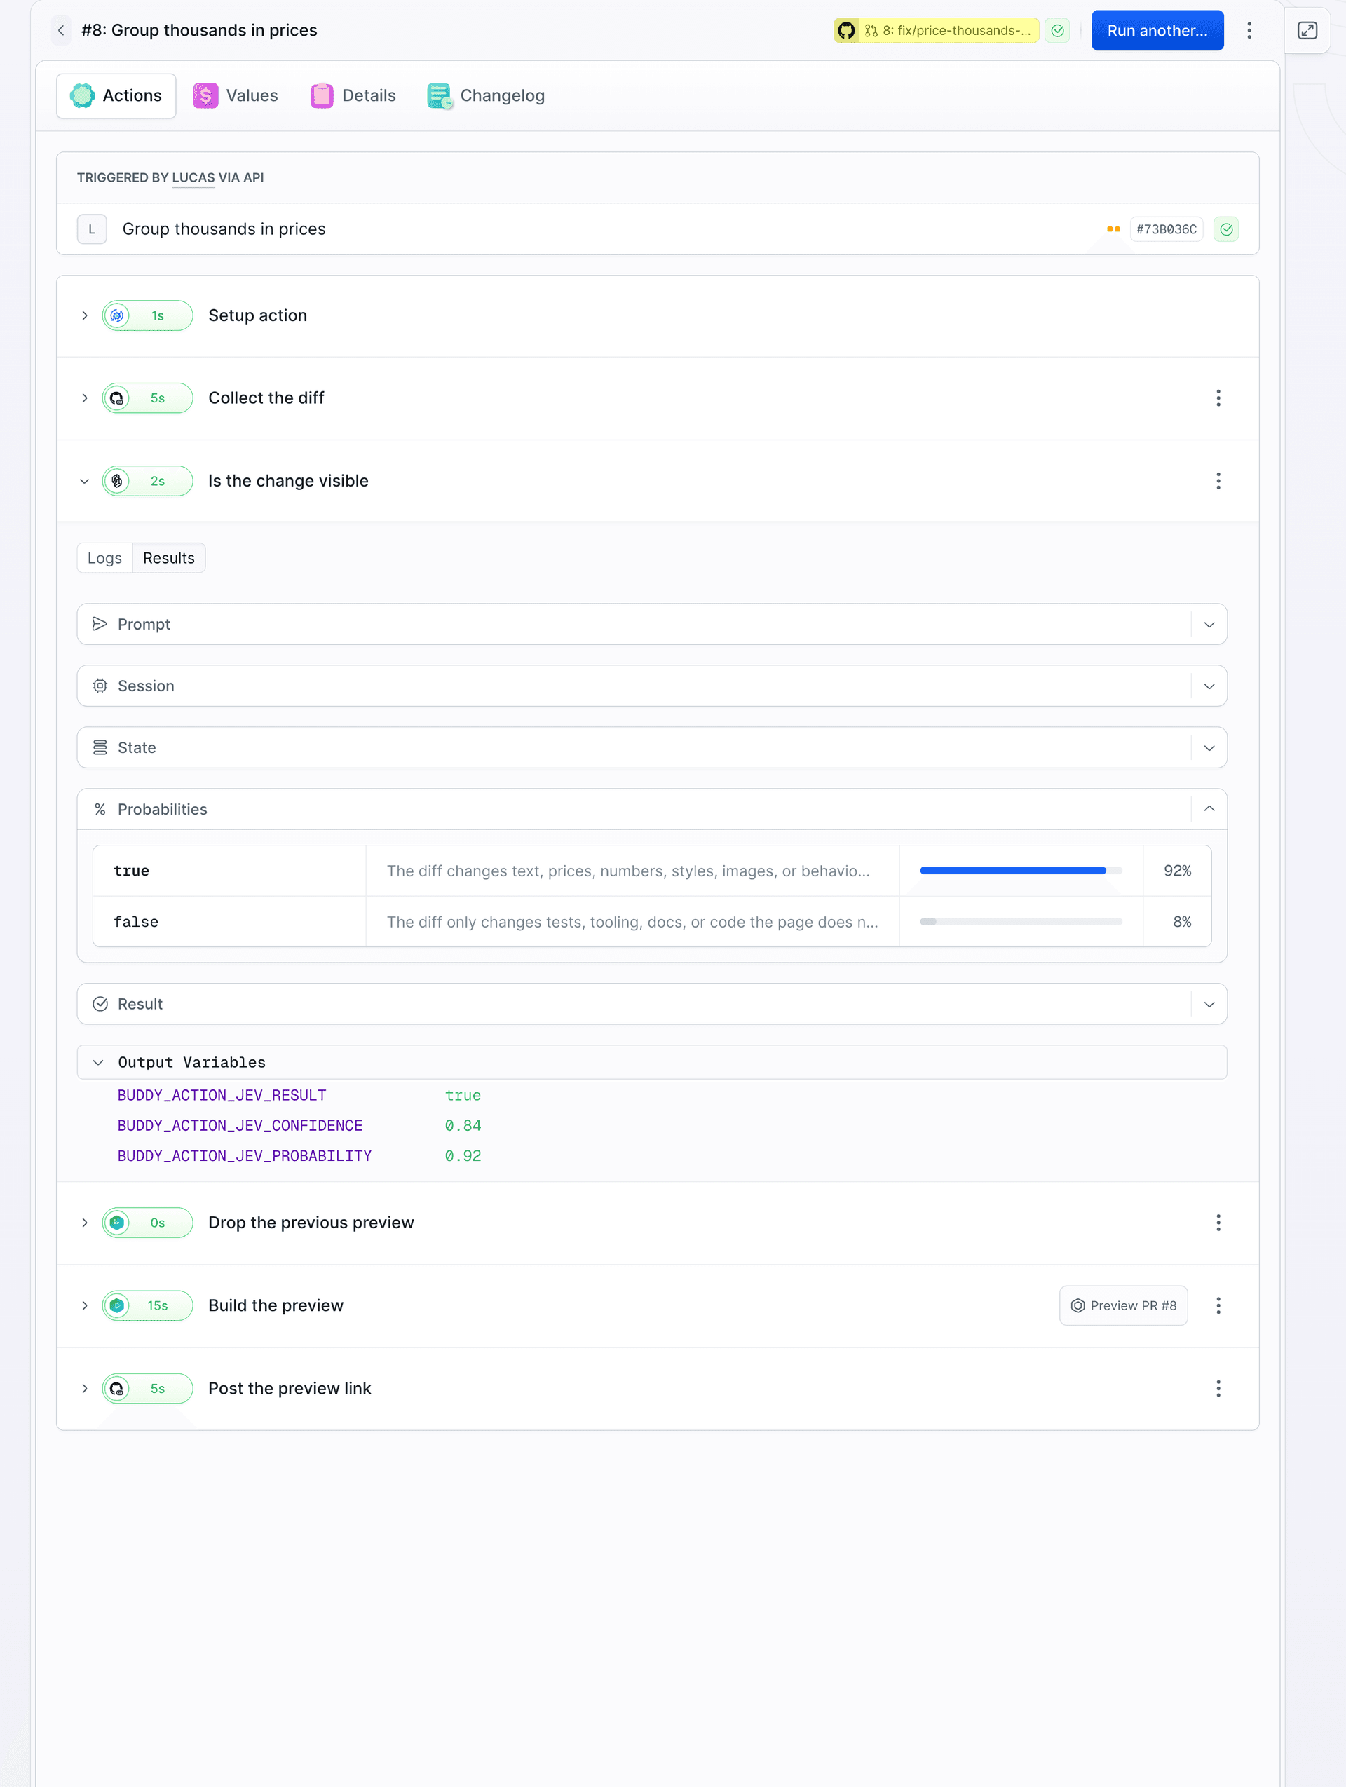Expand the Collect the diff row
This screenshot has height=1787, width=1346.
click(x=84, y=398)
